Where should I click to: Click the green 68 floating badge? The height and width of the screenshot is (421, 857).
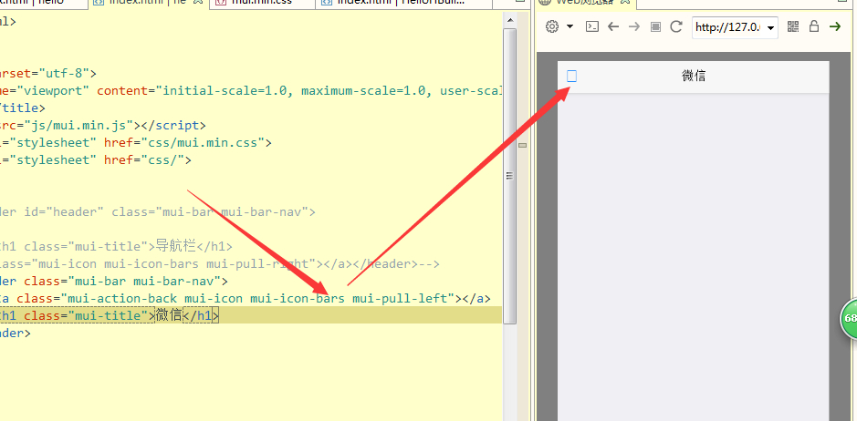pos(848,318)
